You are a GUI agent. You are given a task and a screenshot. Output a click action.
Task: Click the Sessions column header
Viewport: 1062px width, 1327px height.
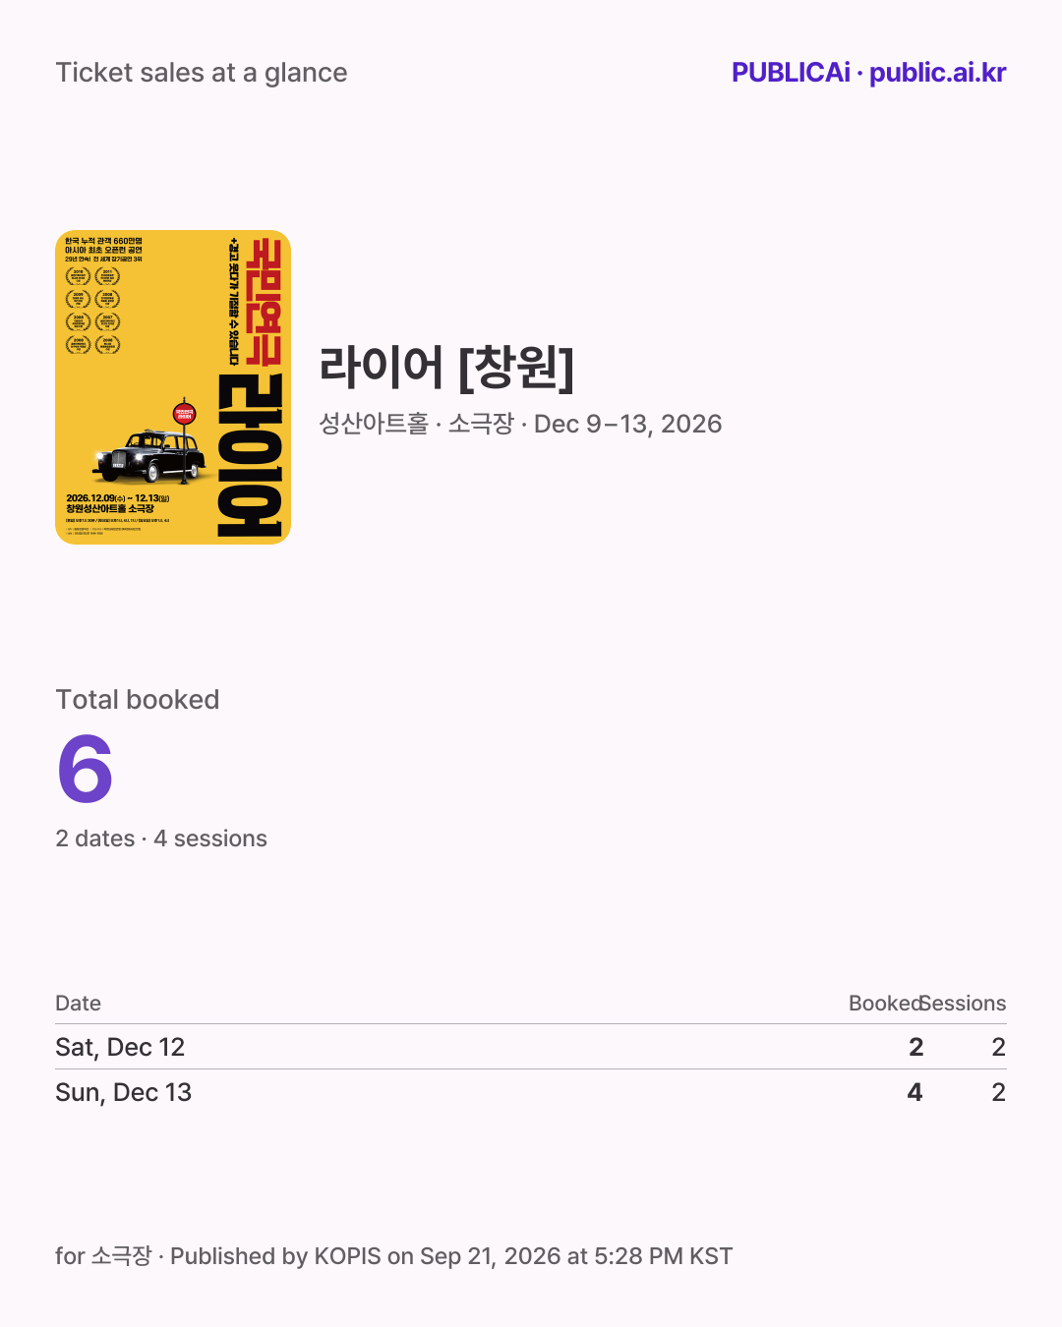pos(963,1003)
